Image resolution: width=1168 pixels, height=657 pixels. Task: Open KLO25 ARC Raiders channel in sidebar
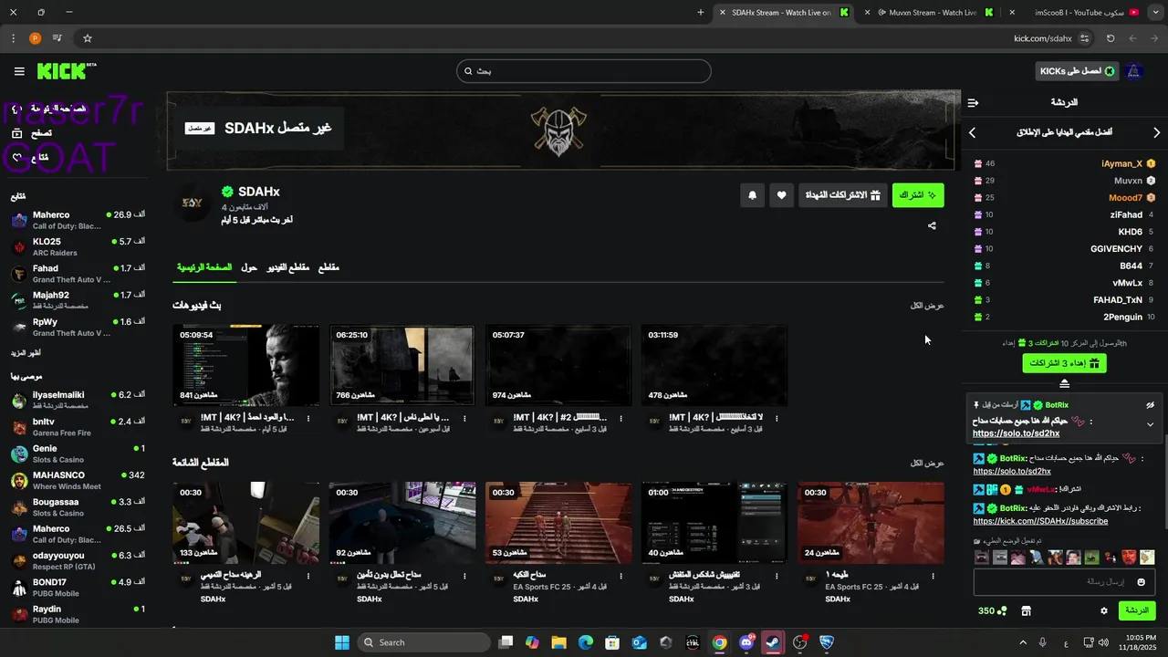point(76,246)
